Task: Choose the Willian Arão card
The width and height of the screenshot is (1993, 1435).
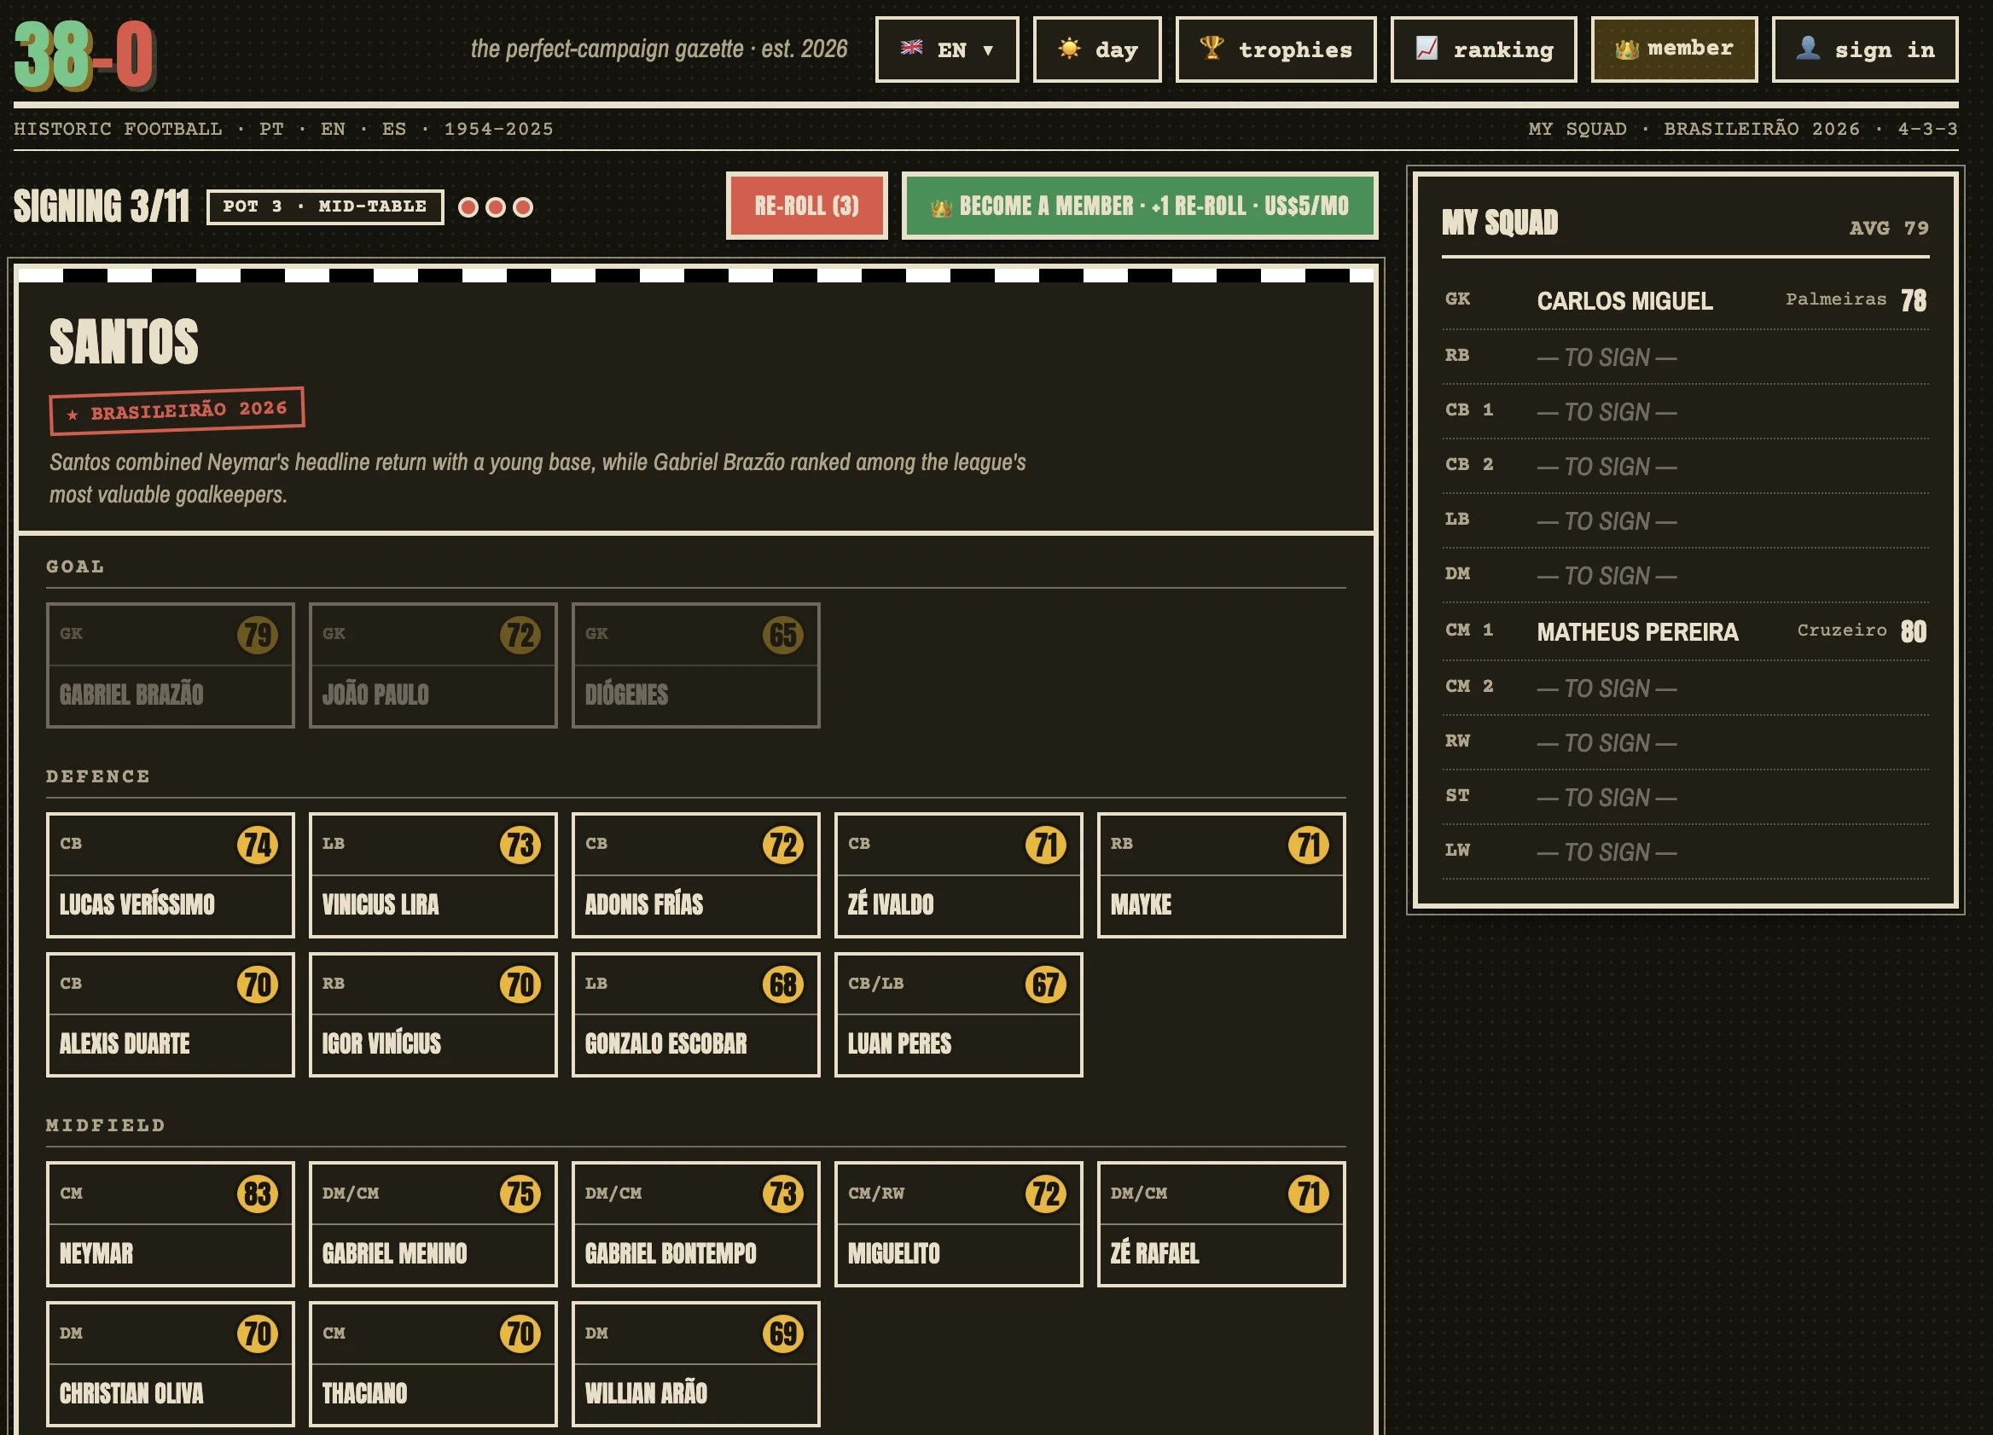Action: click(x=696, y=1364)
